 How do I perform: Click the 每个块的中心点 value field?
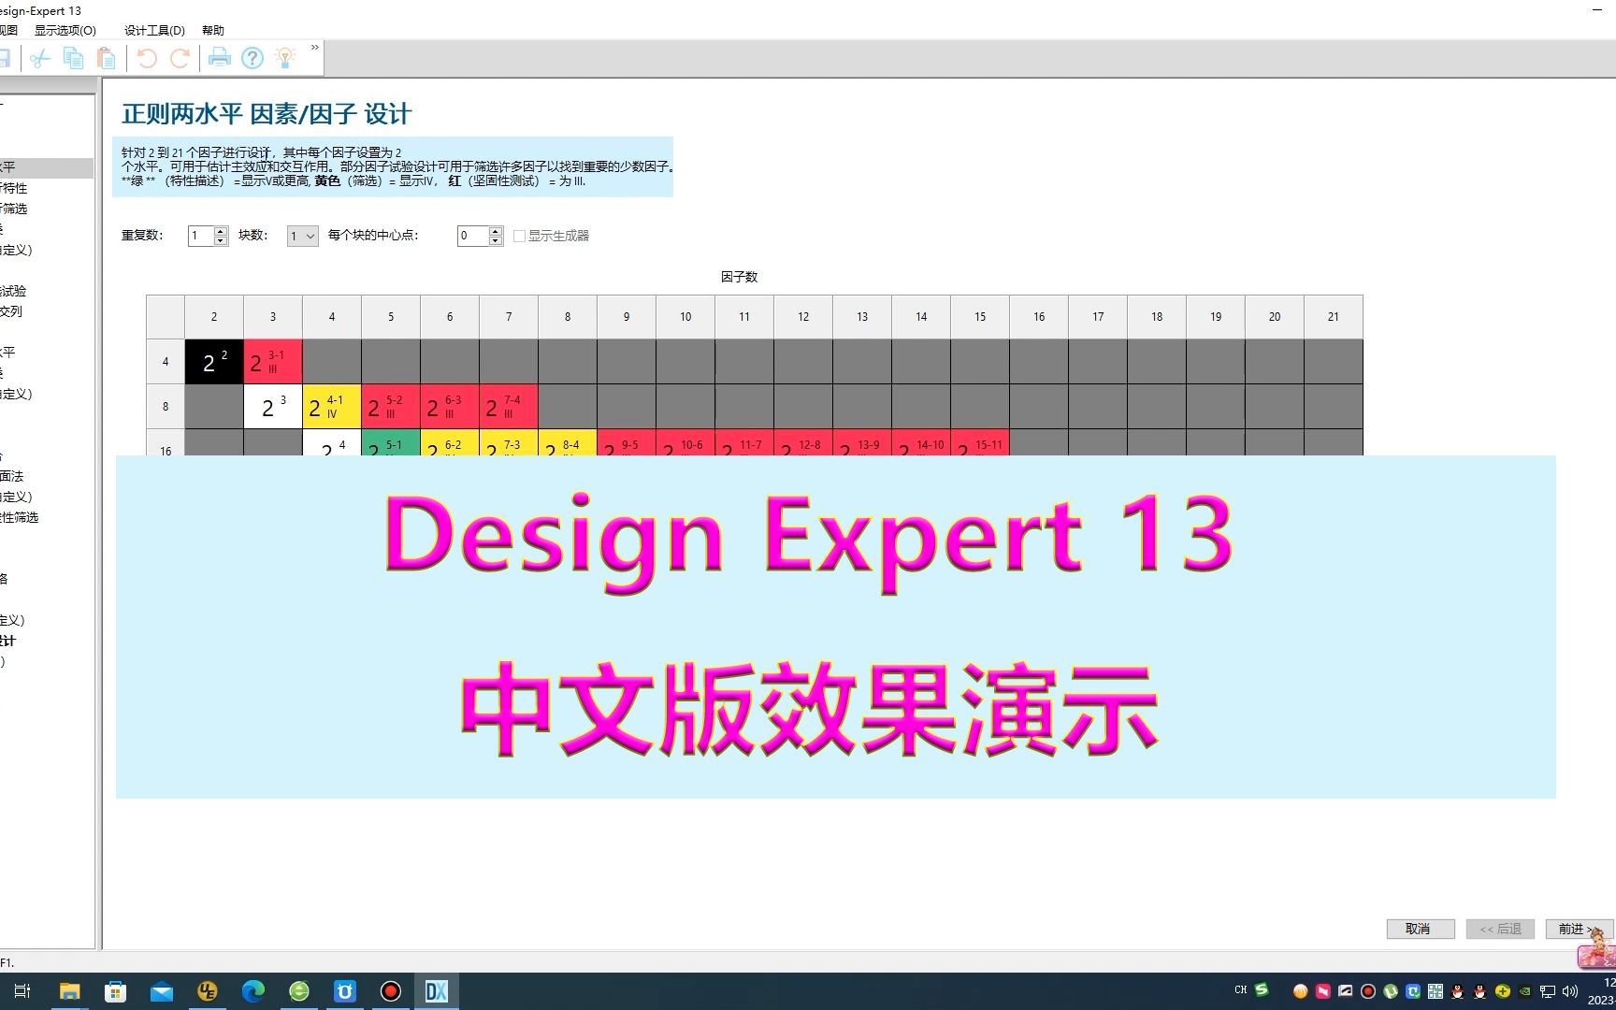[x=473, y=236]
